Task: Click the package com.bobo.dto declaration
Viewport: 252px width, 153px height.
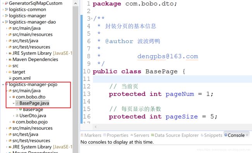Action: pos(135,4)
